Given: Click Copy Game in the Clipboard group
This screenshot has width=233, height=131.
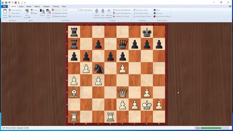Looking at the screenshot, I should [15, 13].
